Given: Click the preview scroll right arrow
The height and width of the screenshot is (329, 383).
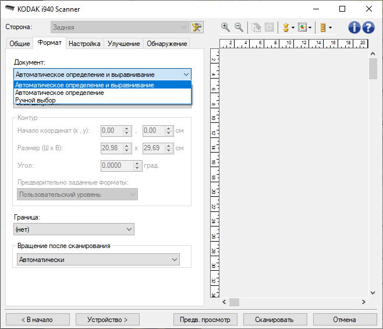Looking at the screenshot, I should click(364, 302).
